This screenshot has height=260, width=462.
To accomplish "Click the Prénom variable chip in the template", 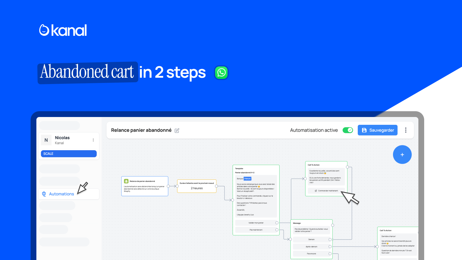I will click(247, 179).
